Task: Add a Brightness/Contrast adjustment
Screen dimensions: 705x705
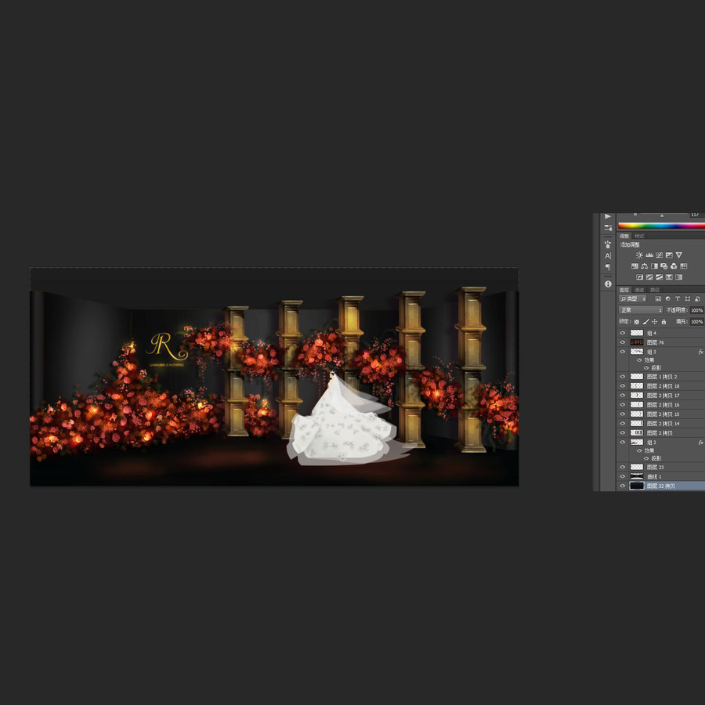Action: 639,255
